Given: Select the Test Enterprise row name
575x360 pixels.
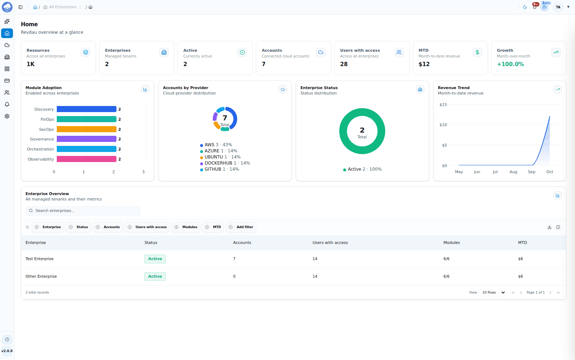Looking at the screenshot, I should [40, 259].
